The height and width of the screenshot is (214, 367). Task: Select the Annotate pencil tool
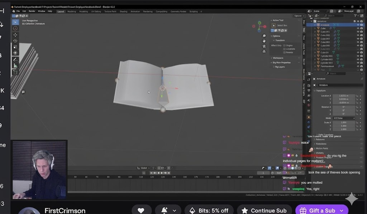(15, 59)
